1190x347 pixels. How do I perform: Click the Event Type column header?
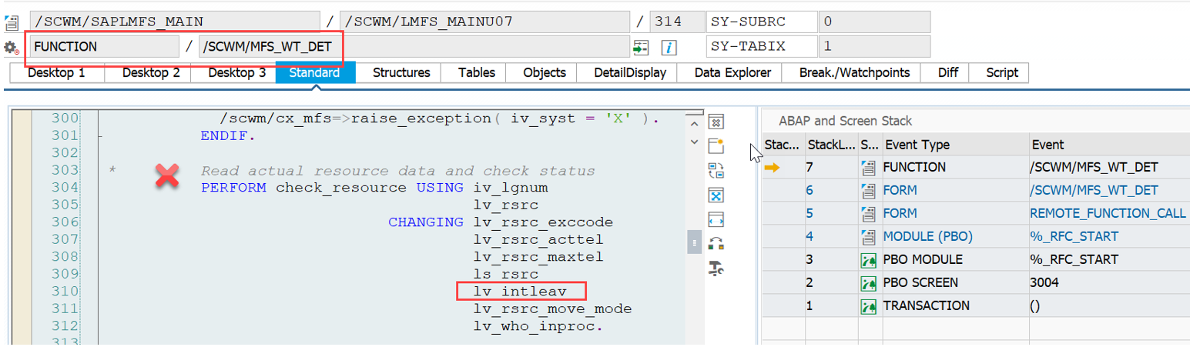click(x=955, y=144)
